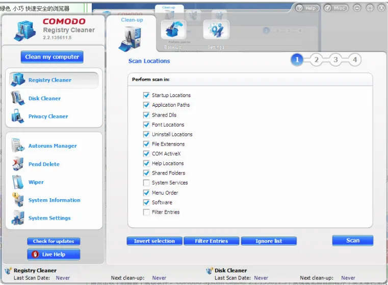
Task: Click the Comodo logo icon in header
Action: coord(25,31)
